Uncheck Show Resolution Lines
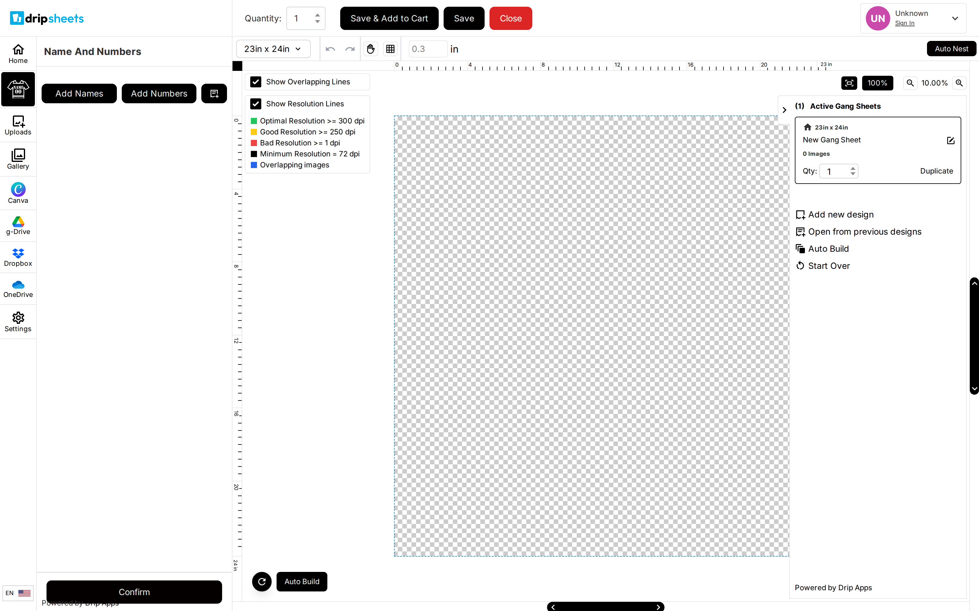 (x=256, y=104)
